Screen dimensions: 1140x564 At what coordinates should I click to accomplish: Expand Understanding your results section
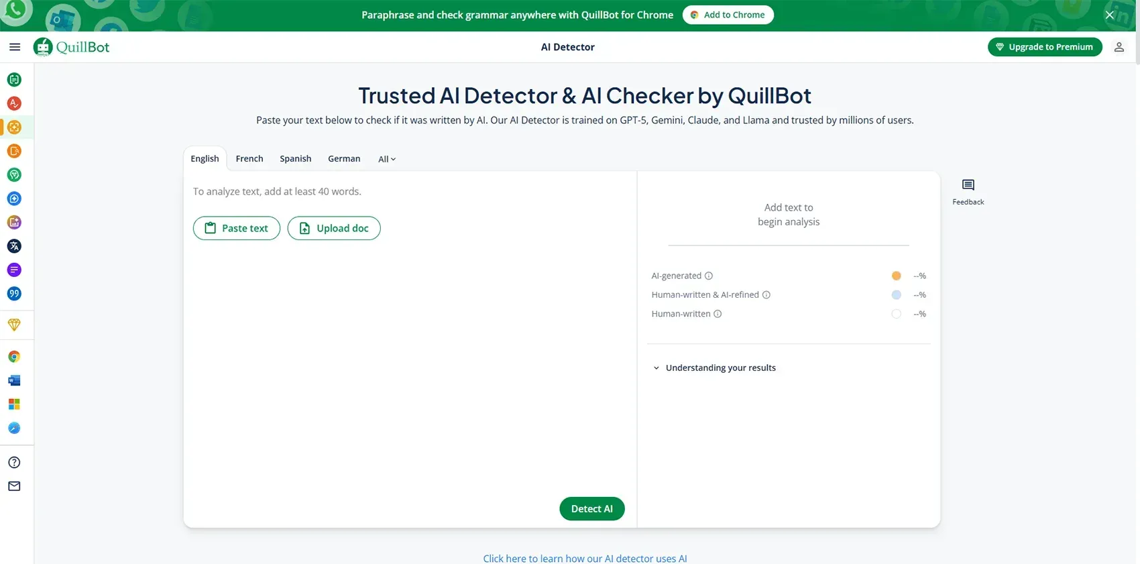714,368
